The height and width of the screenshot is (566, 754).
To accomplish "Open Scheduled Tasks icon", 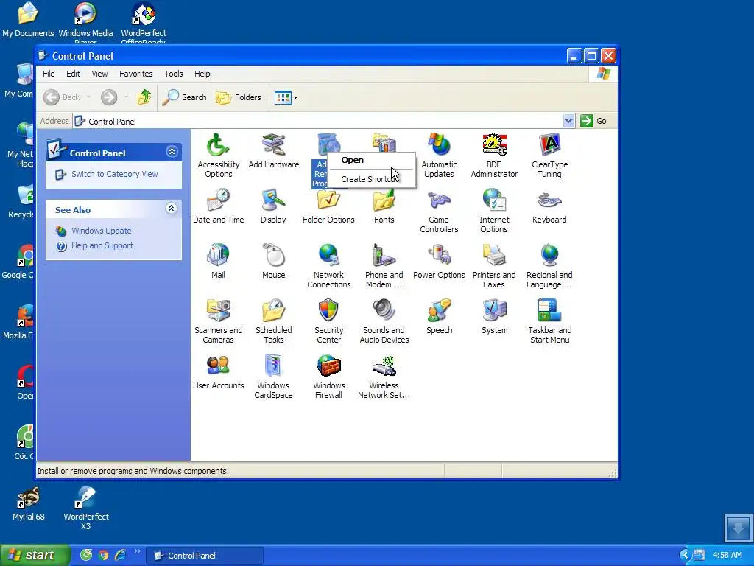I will (x=274, y=321).
